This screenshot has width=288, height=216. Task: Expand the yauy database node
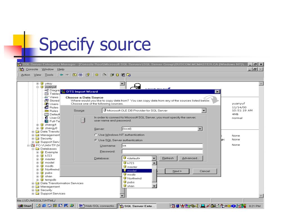(37, 84)
